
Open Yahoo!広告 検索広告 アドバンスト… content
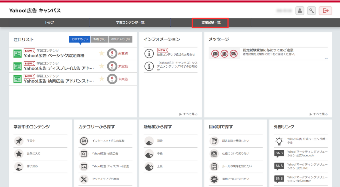[59, 81]
